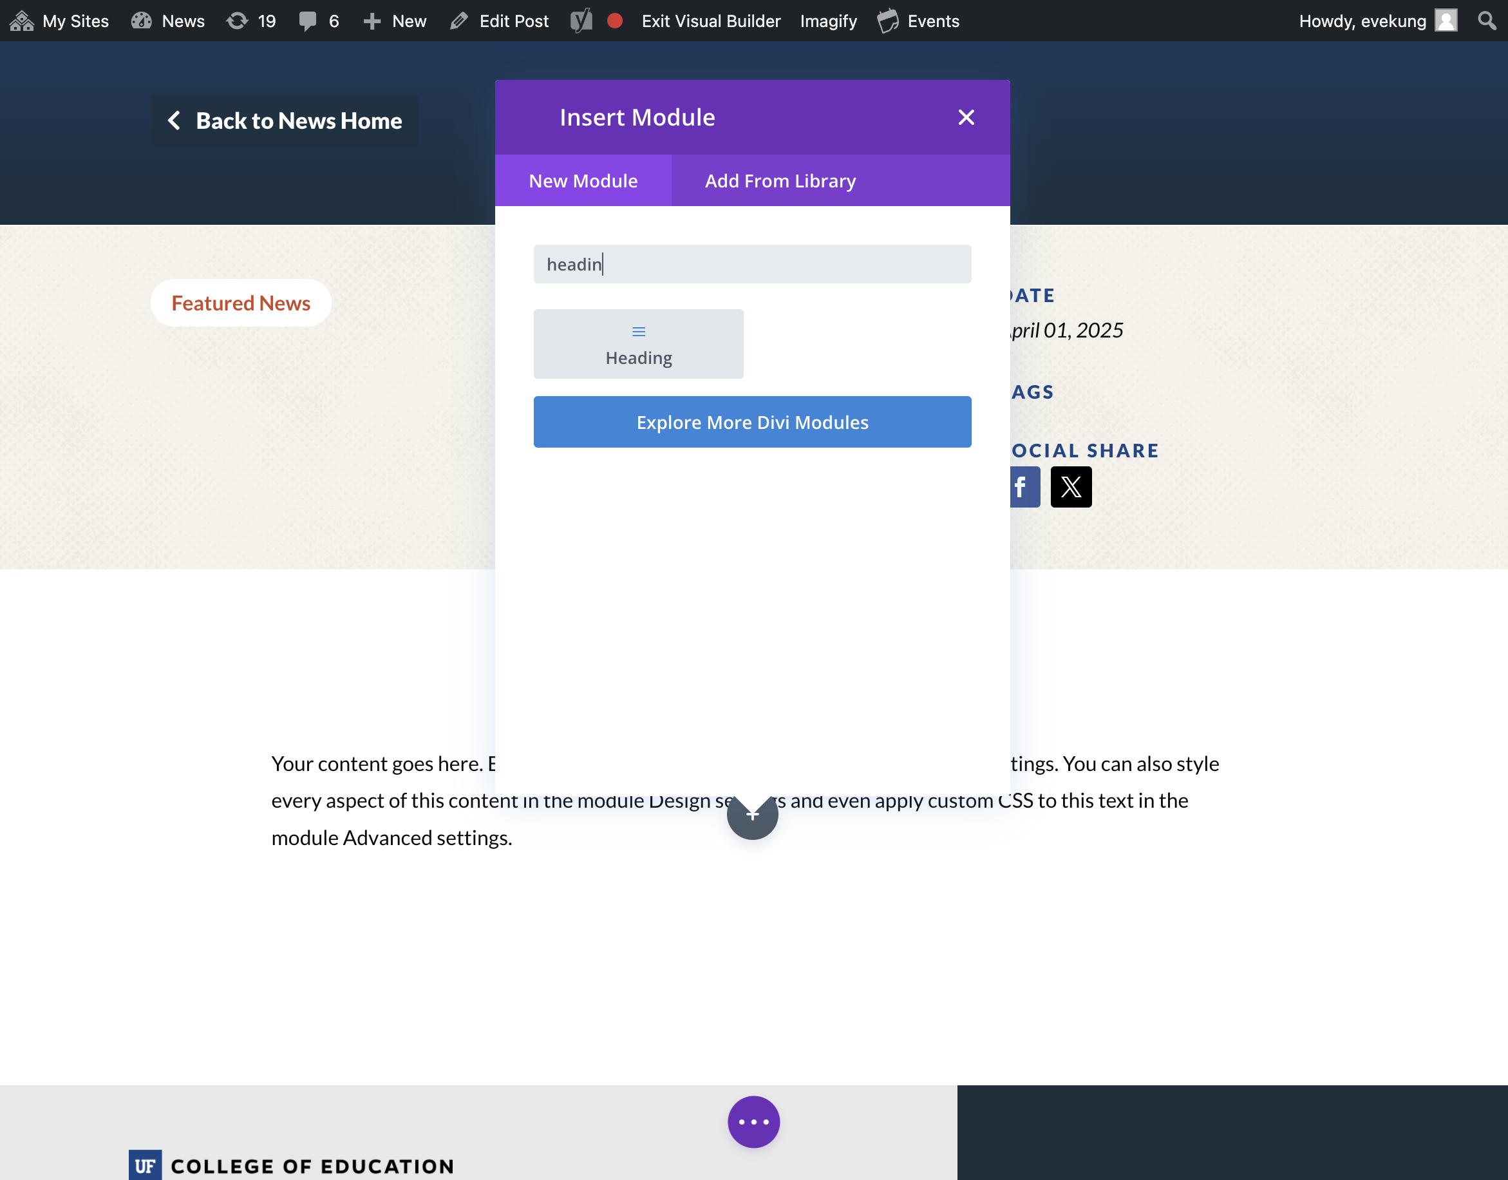
Task: Click the admin bar search icon
Action: [1487, 21]
